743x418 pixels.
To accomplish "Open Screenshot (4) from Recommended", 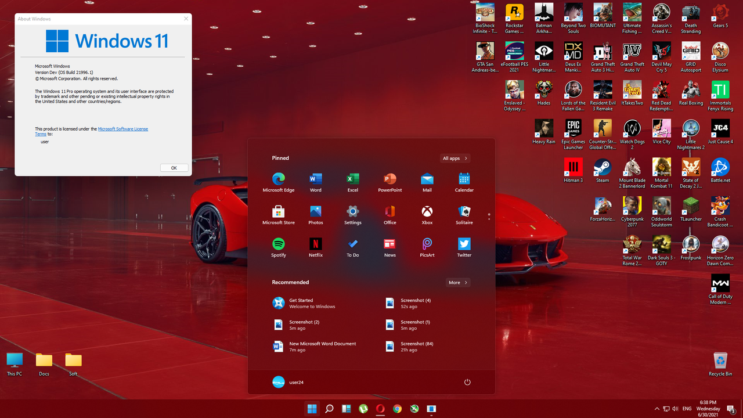I will point(414,302).
